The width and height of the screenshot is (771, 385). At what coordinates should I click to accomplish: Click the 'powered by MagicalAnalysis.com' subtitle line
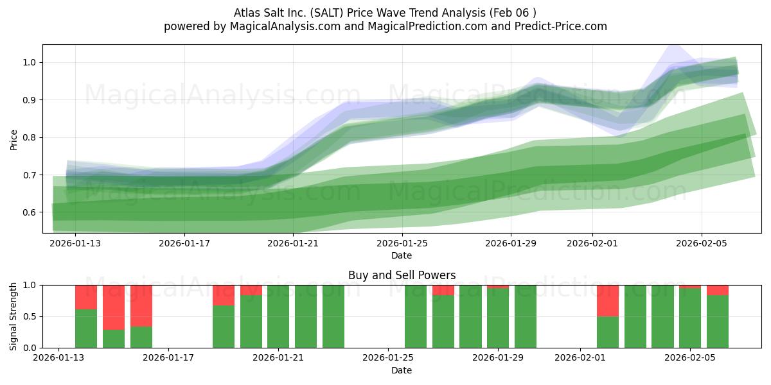385,26
